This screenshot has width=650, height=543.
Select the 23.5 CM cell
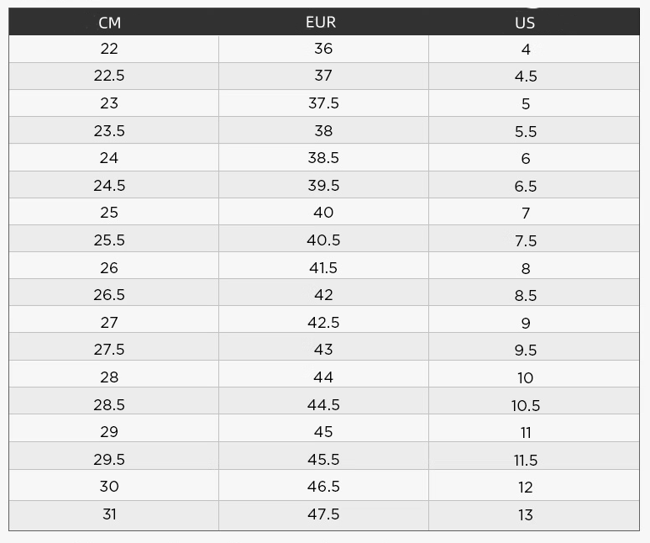tap(109, 131)
